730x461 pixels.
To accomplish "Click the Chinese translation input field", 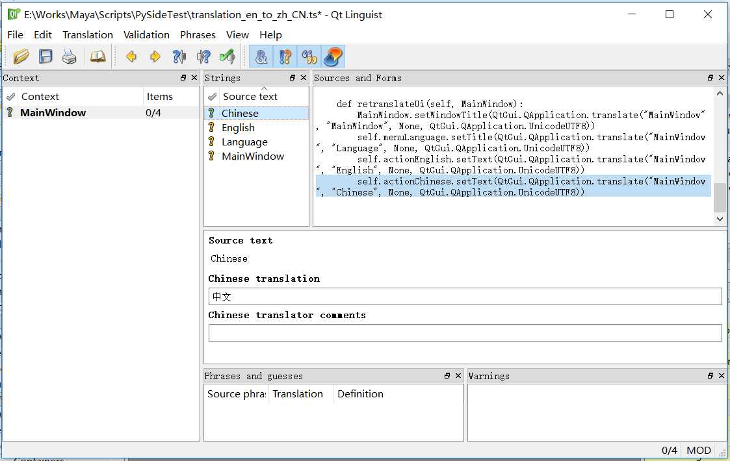I will [x=465, y=296].
